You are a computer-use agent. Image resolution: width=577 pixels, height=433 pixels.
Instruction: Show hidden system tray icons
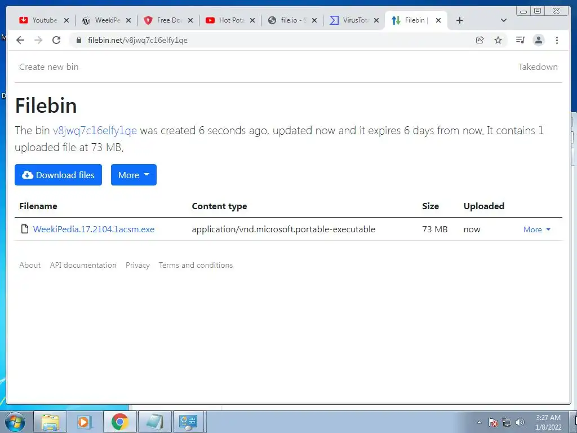pos(479,423)
